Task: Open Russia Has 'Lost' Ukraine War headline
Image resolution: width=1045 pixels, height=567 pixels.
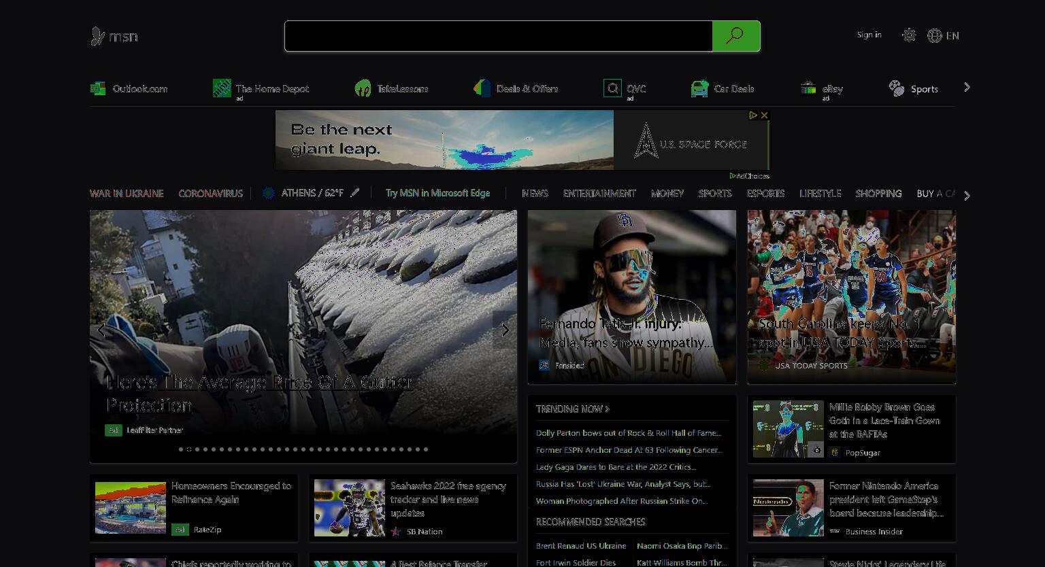Action: click(623, 484)
